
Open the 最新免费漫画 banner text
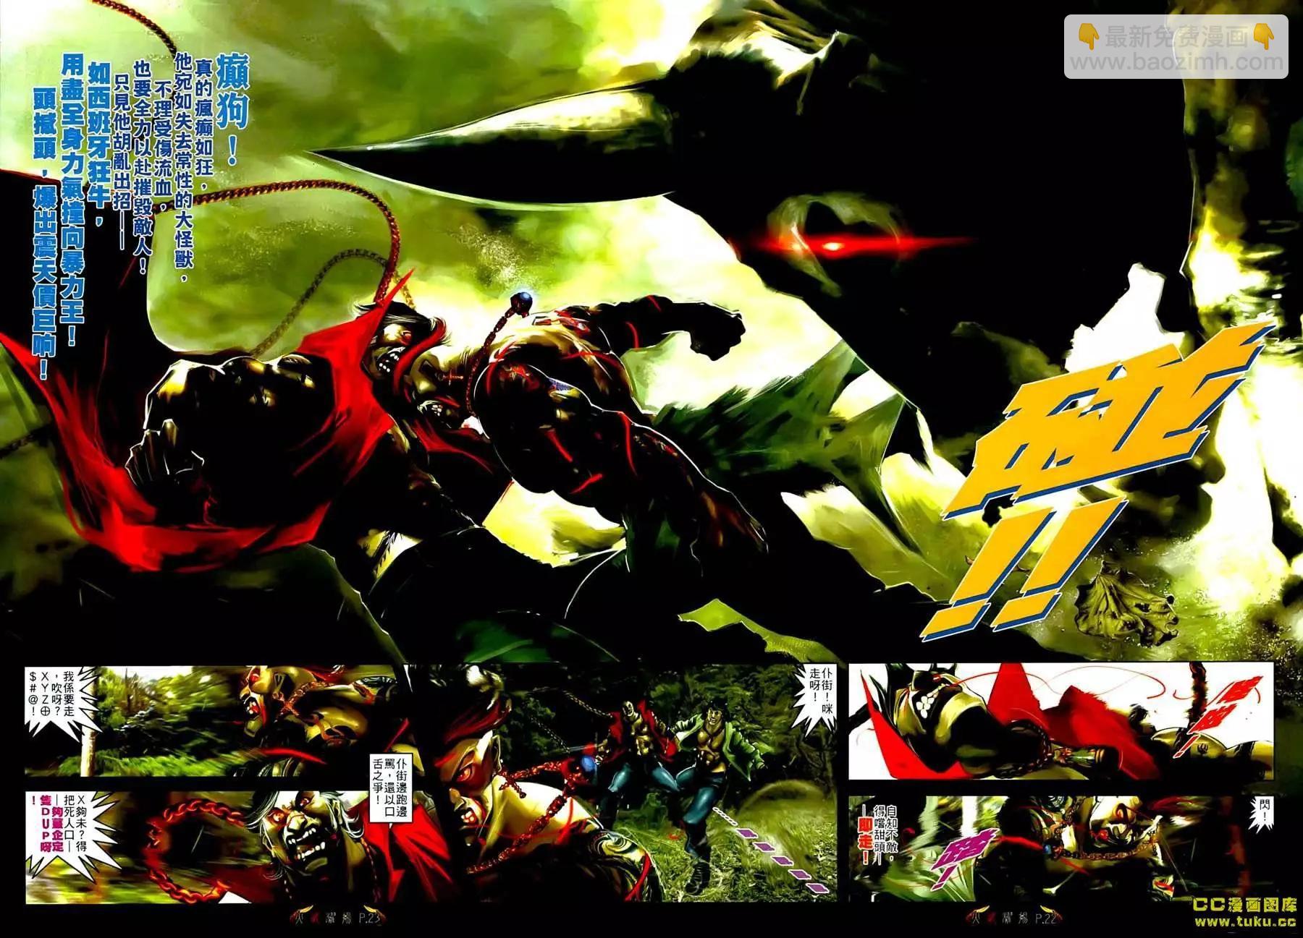tap(1176, 36)
